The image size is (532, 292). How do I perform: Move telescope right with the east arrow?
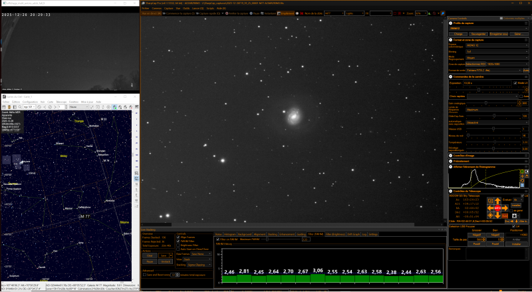point(505,208)
